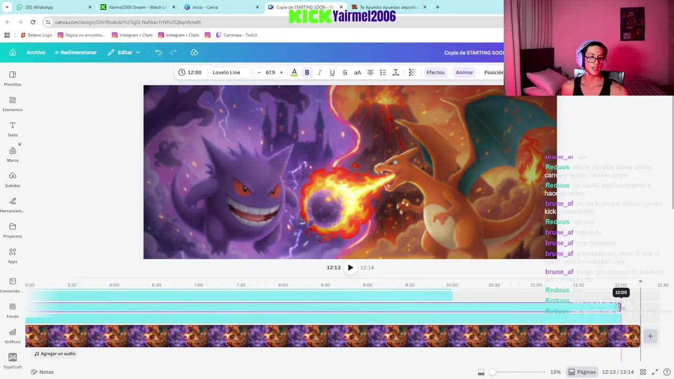Toggle strikethrough formatting
The image size is (674, 379).
tap(345, 72)
